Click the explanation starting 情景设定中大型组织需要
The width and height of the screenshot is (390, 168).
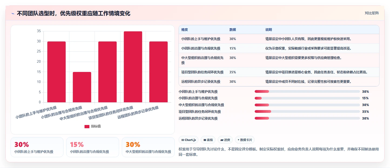point(304,58)
